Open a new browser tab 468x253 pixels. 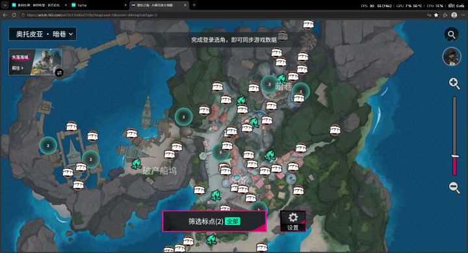point(194,5)
